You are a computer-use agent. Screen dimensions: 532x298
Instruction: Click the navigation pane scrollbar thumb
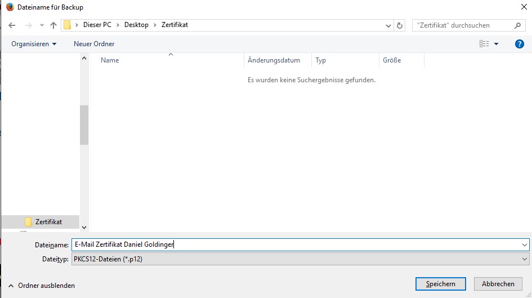click(84, 125)
